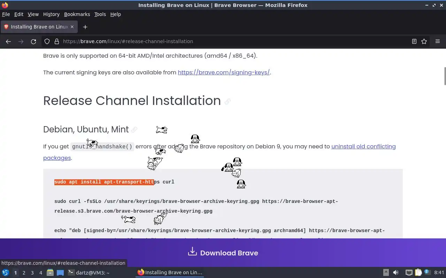The height and width of the screenshot is (278, 446).
Task: Click the page vertical scrollbar thumb
Action: tap(445, 76)
